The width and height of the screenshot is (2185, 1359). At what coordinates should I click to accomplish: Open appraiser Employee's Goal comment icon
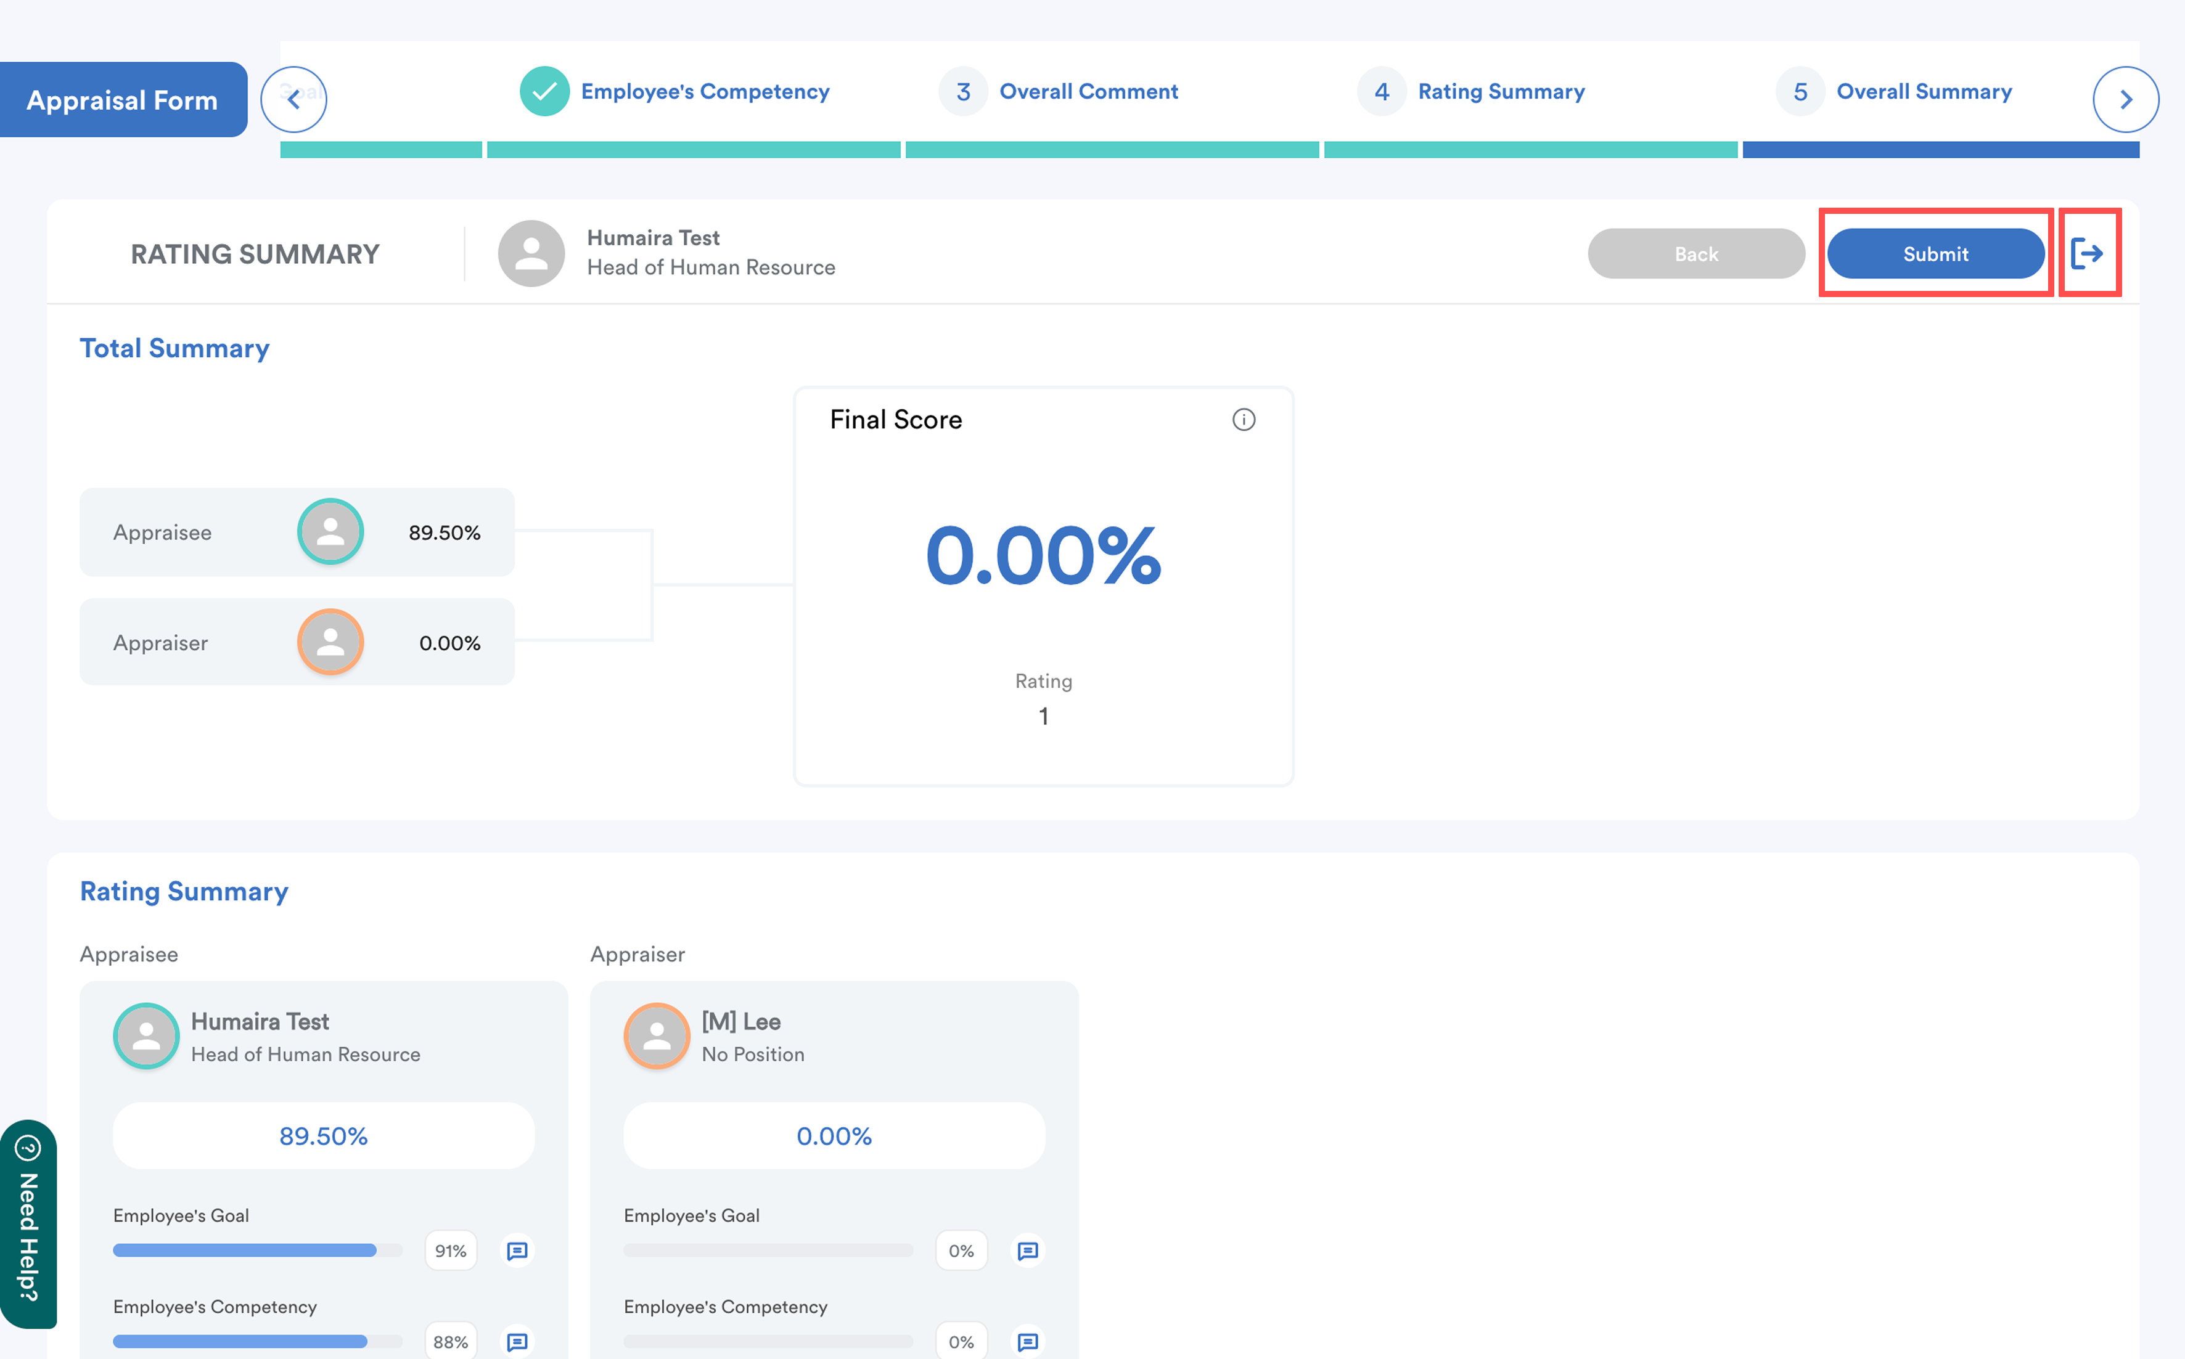(1028, 1251)
